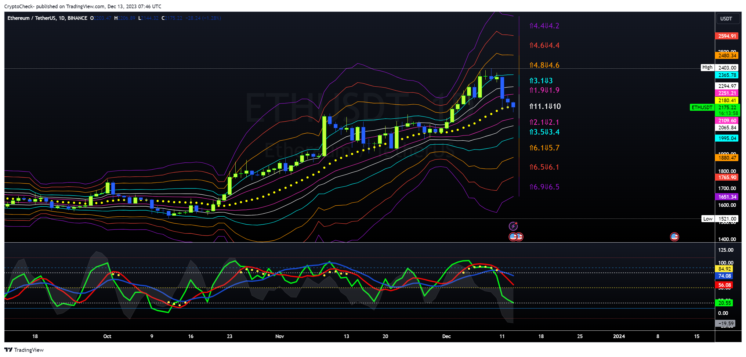Image resolution: width=746 pixels, height=357 pixels.
Task: Click the −28.24 (−1.28%) change value
Action: click(203, 18)
